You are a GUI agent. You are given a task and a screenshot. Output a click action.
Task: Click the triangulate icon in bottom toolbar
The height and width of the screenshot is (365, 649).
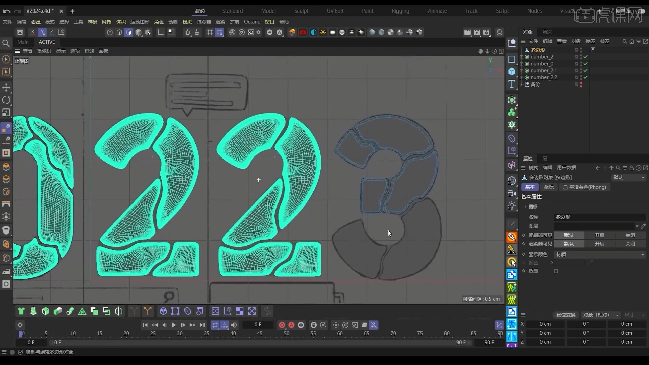[82, 311]
